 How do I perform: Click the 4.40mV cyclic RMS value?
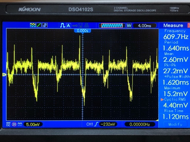[176, 105]
